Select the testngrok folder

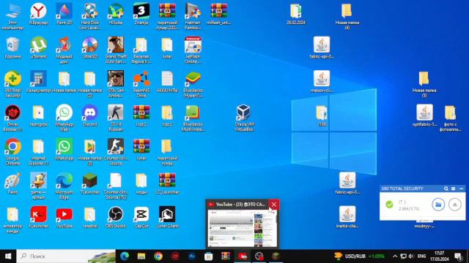tap(38, 117)
